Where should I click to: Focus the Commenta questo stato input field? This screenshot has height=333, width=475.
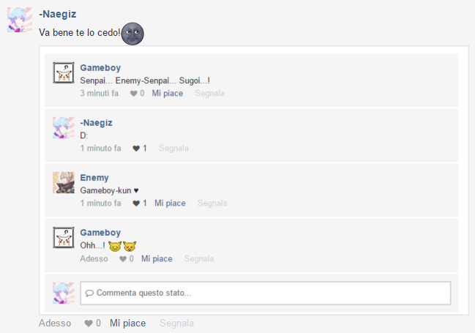266,293
